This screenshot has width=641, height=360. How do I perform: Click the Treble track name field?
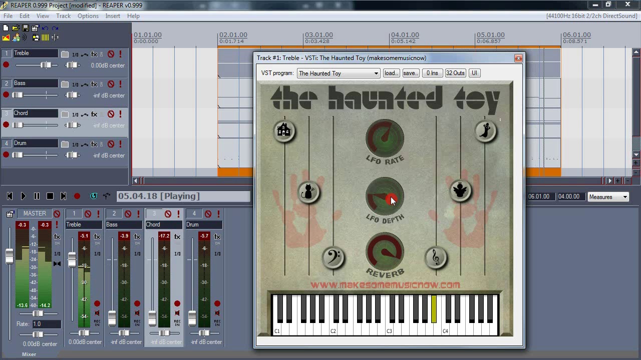coord(35,53)
